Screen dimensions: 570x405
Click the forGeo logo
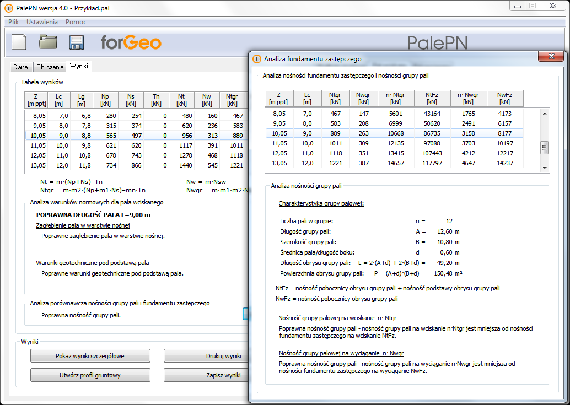[x=131, y=42]
